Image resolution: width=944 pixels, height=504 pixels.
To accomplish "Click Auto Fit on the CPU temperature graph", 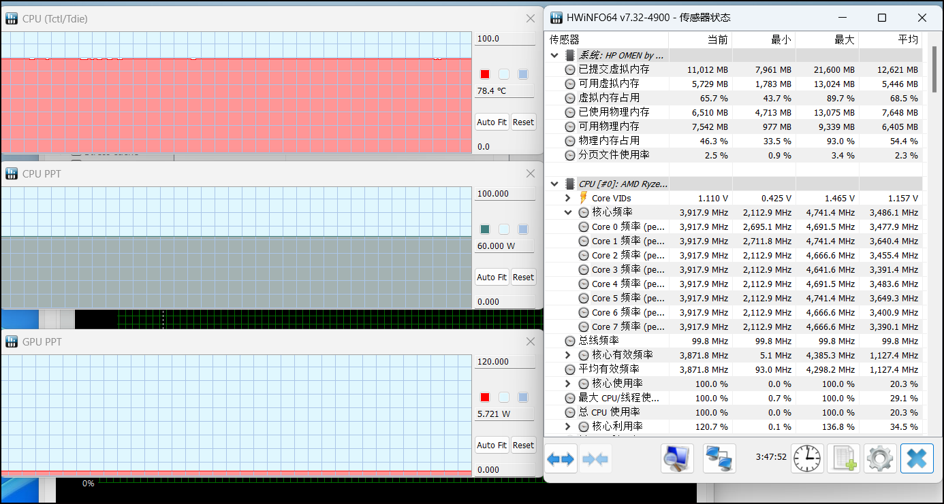I will point(491,122).
